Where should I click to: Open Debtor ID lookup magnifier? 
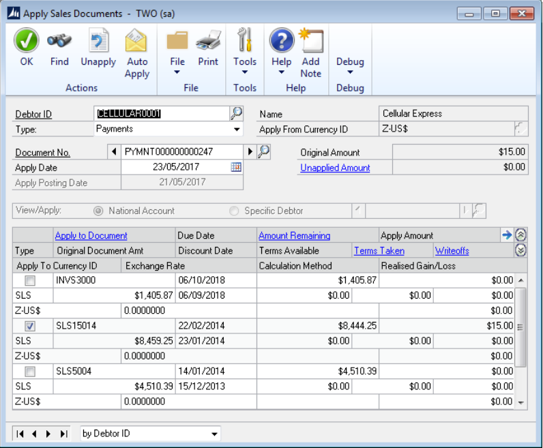pos(236,113)
